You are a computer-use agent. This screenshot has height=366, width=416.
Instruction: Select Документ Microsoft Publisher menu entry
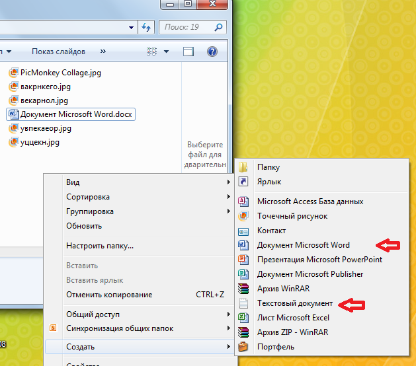tap(321, 274)
